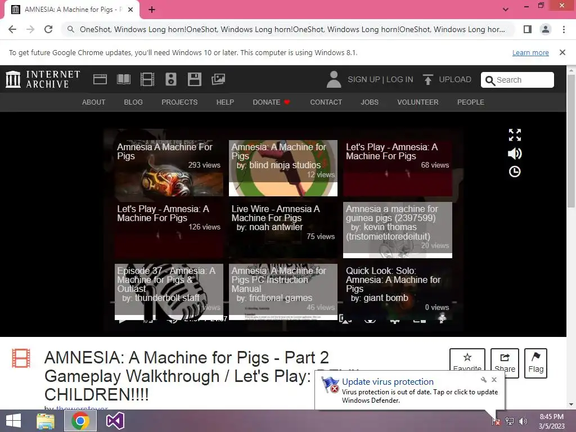Open Let's Play thumbnail with 126 views

tap(169, 230)
